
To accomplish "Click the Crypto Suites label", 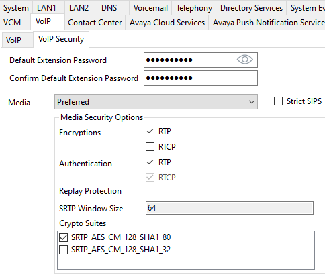I will [x=83, y=223].
